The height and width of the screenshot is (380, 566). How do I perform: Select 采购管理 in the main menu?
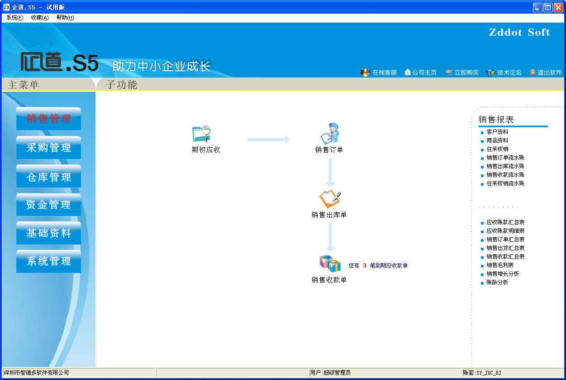point(48,148)
